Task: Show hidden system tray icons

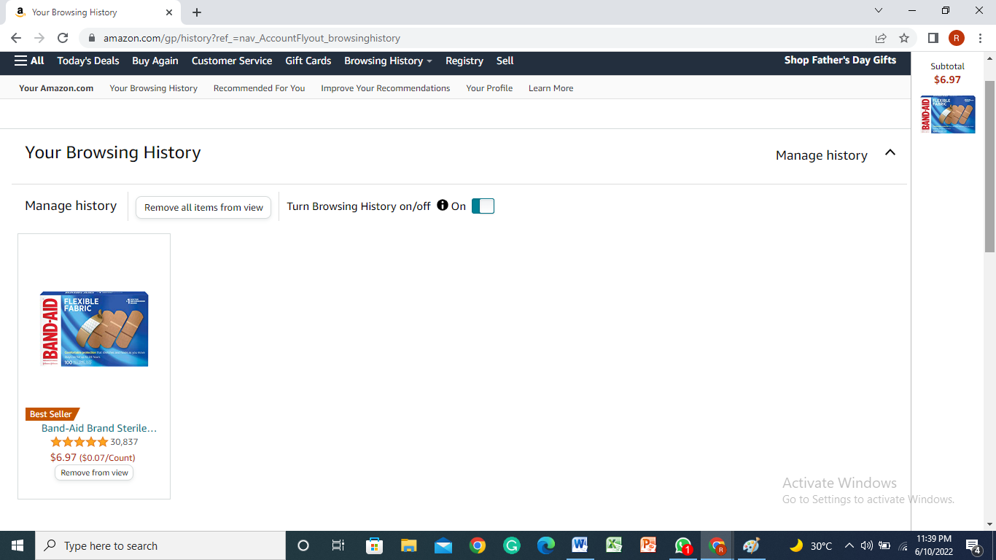Action: (x=849, y=545)
